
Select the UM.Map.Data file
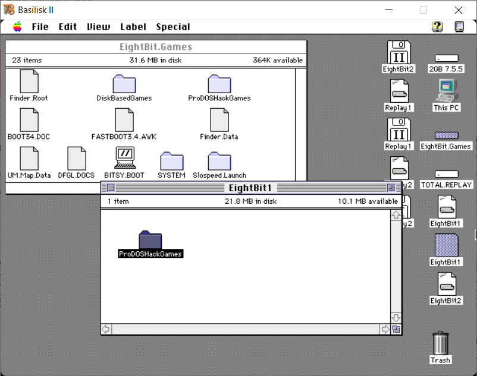coord(29,163)
